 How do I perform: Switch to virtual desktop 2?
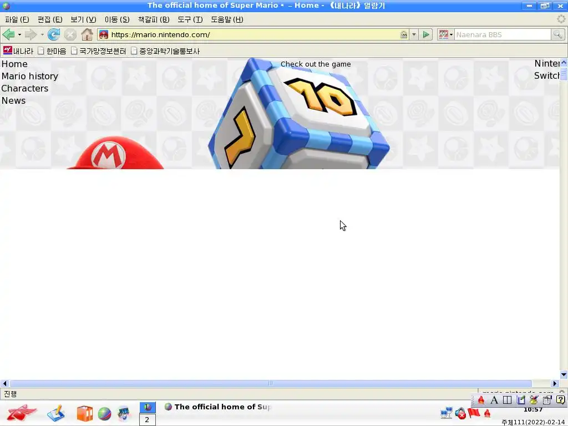click(147, 419)
